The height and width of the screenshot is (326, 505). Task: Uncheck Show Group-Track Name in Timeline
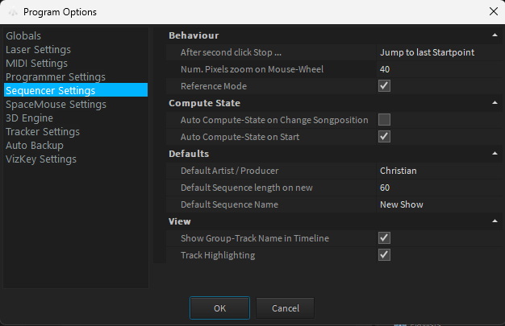point(385,238)
